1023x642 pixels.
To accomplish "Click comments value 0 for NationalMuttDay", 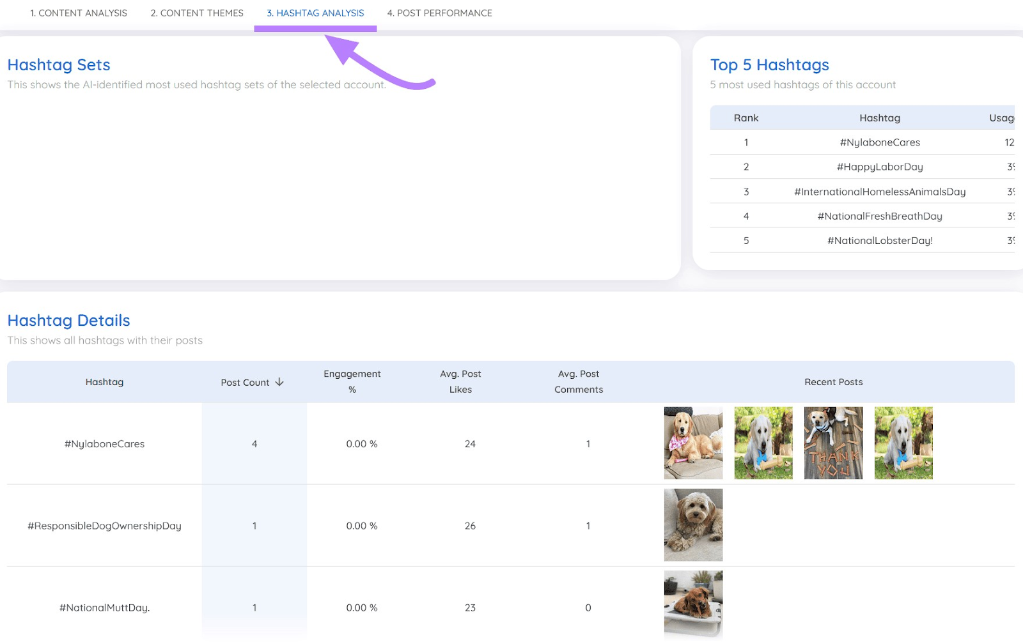I will [588, 608].
